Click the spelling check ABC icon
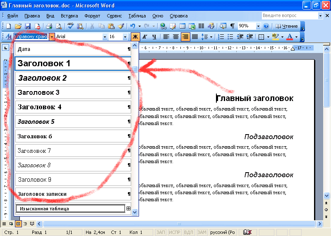The image size is (331, 236). [x=70, y=26]
